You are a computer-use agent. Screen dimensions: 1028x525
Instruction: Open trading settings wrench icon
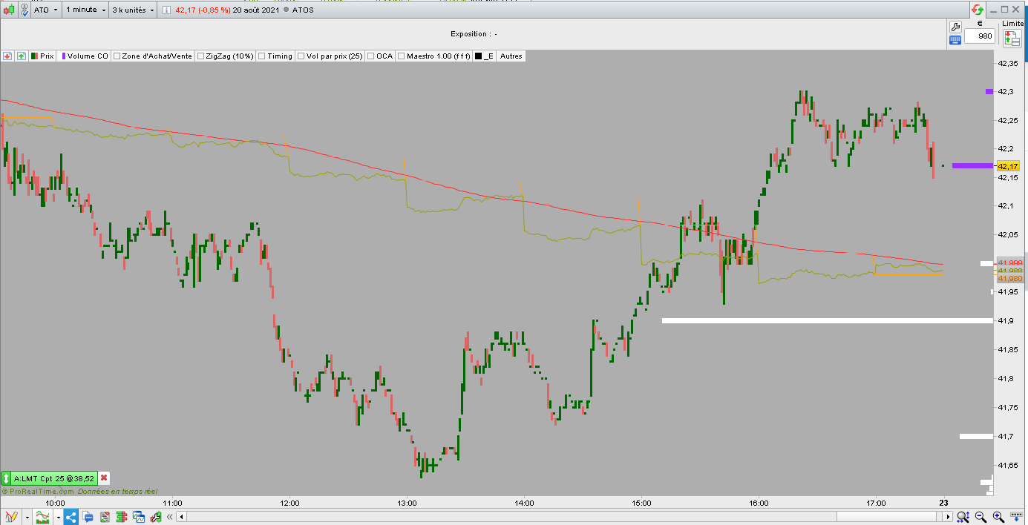point(955,27)
